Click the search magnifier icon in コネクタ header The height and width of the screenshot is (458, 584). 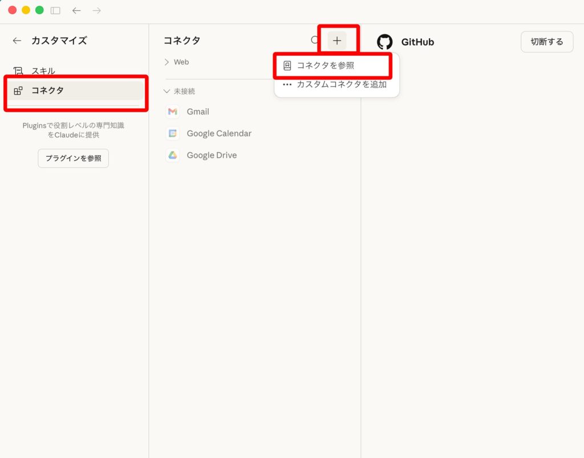315,40
